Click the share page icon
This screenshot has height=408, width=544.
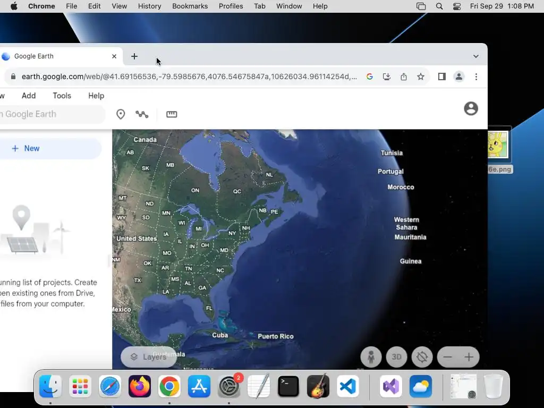click(x=404, y=76)
